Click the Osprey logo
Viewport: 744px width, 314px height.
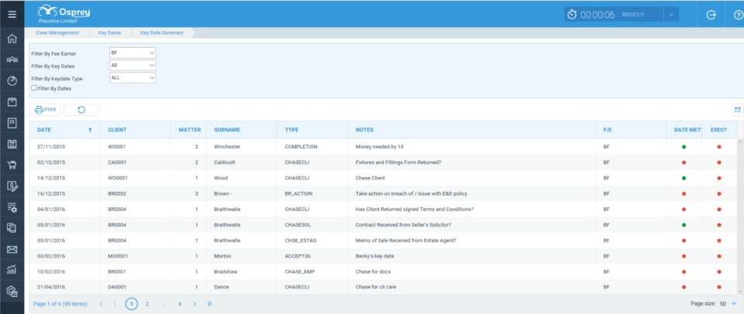click(64, 14)
